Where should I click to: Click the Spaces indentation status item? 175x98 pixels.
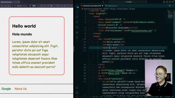pos(130,97)
